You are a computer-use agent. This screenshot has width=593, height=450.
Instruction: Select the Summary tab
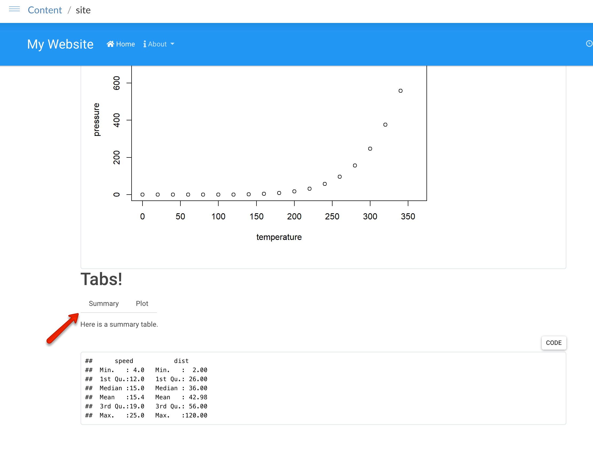pos(104,303)
